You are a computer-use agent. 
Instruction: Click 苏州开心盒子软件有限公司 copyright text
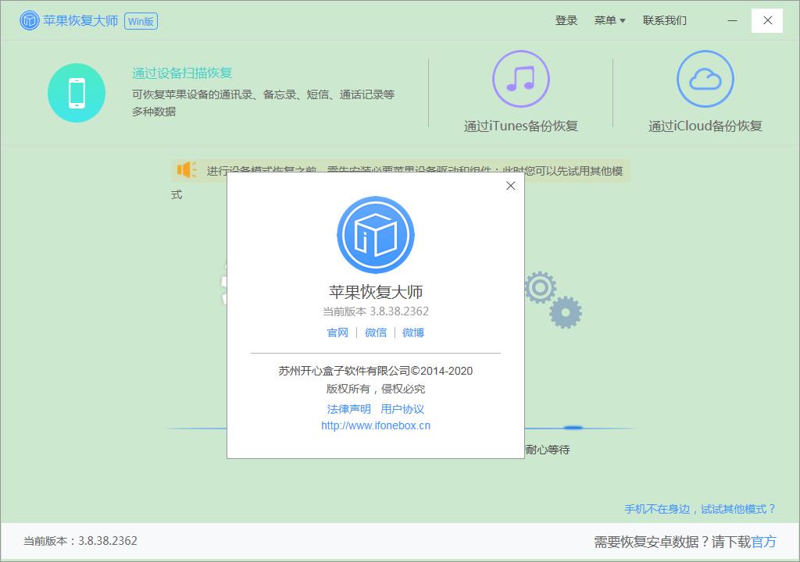pyautogui.click(x=376, y=371)
